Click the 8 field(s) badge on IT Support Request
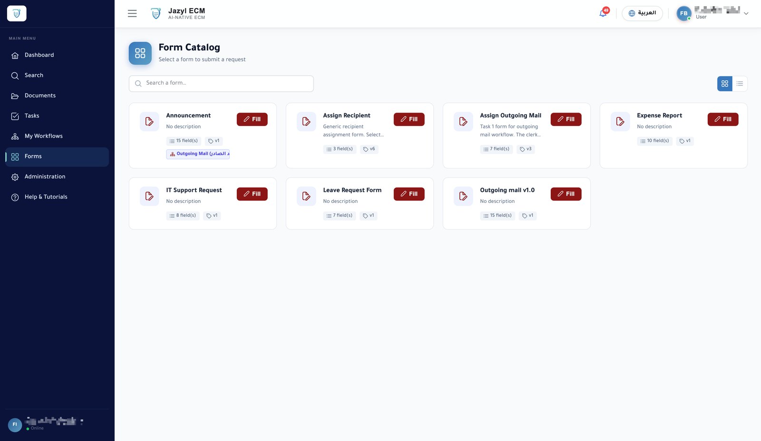 pyautogui.click(x=183, y=216)
